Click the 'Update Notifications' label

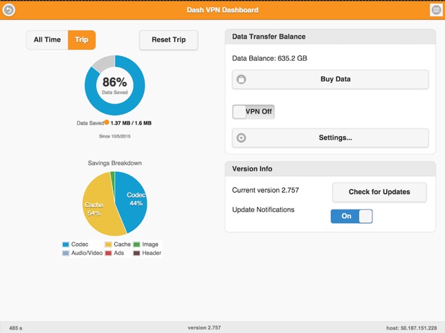coord(264,210)
